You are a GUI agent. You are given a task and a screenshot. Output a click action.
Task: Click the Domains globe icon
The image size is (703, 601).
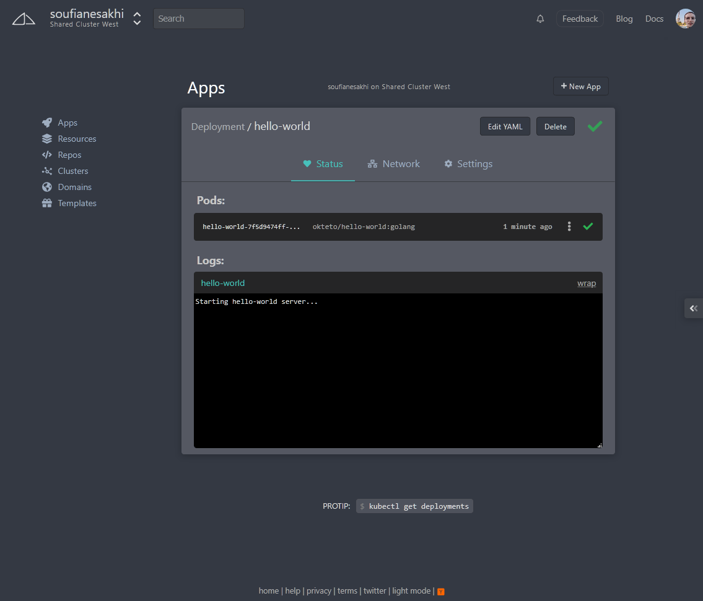tap(47, 187)
